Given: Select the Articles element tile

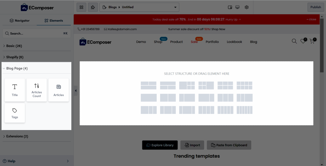Looking at the screenshot, I should coord(59,90).
